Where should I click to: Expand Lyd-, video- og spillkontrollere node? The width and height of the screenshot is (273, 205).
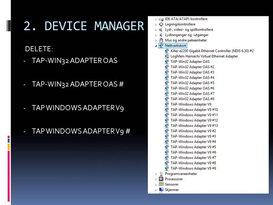[156, 30]
